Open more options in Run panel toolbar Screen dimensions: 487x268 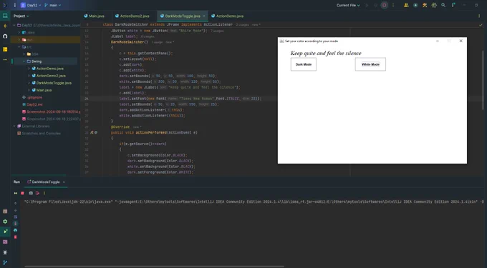point(44,193)
